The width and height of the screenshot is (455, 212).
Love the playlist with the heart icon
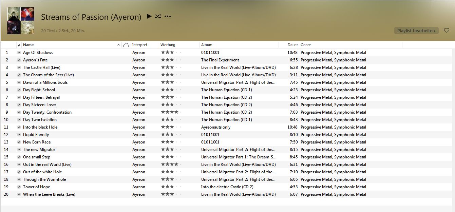pyautogui.click(x=447, y=31)
